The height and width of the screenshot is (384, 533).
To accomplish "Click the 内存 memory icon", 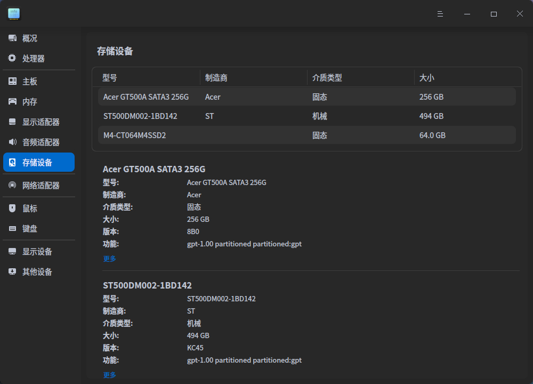I will point(12,102).
